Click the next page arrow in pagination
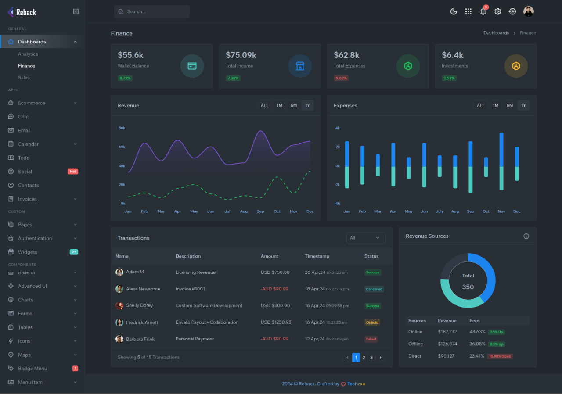The width and height of the screenshot is (562, 394). point(381,358)
